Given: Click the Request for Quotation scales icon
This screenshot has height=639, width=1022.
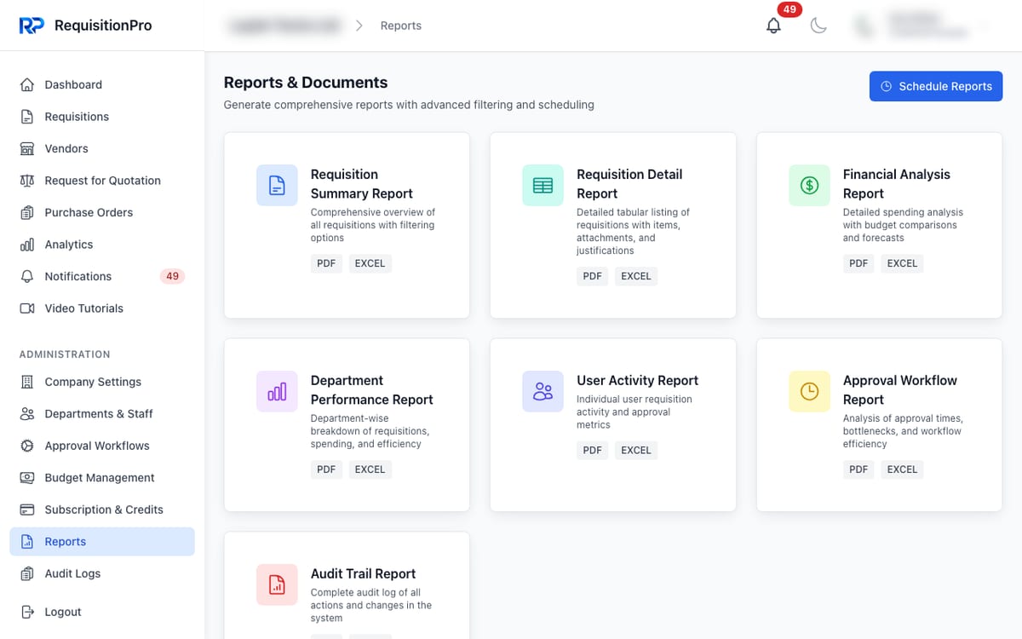Looking at the screenshot, I should 27,181.
